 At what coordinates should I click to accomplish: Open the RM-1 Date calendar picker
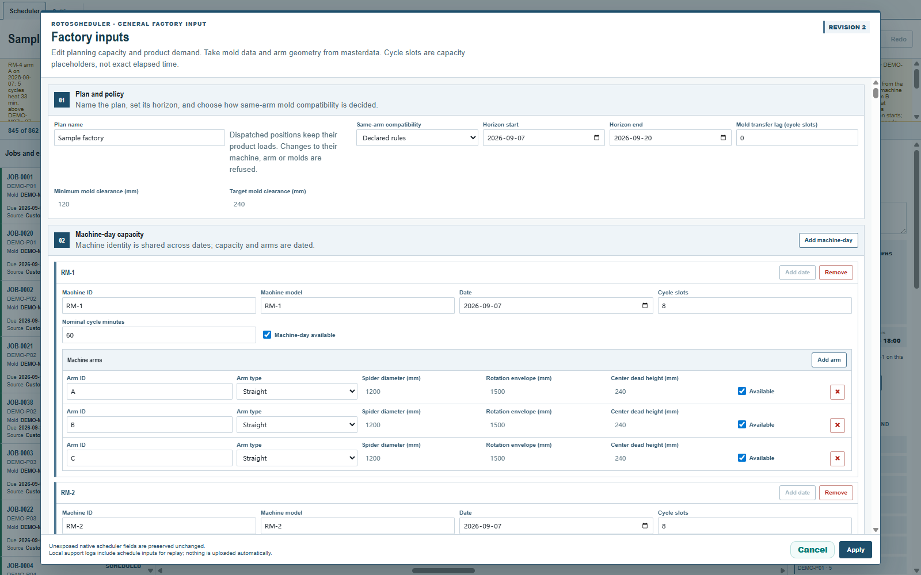645,306
